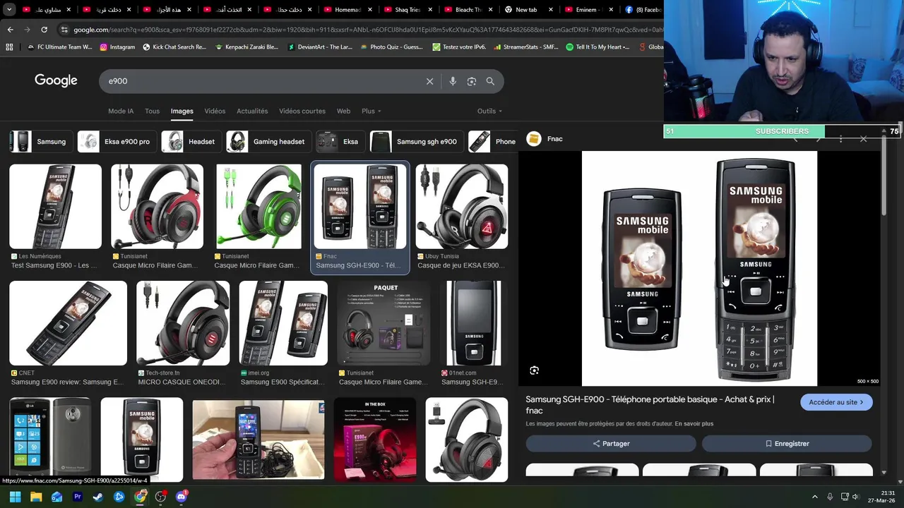The image size is (904, 508).
Task: Open the Kick Chat Search bookmark
Action: [x=174, y=47]
